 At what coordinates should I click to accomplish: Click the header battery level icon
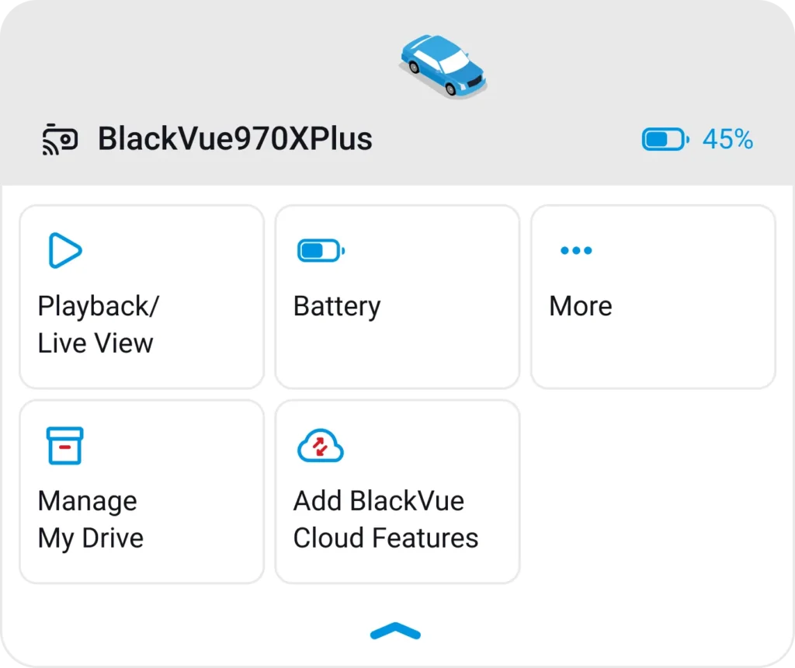(665, 140)
